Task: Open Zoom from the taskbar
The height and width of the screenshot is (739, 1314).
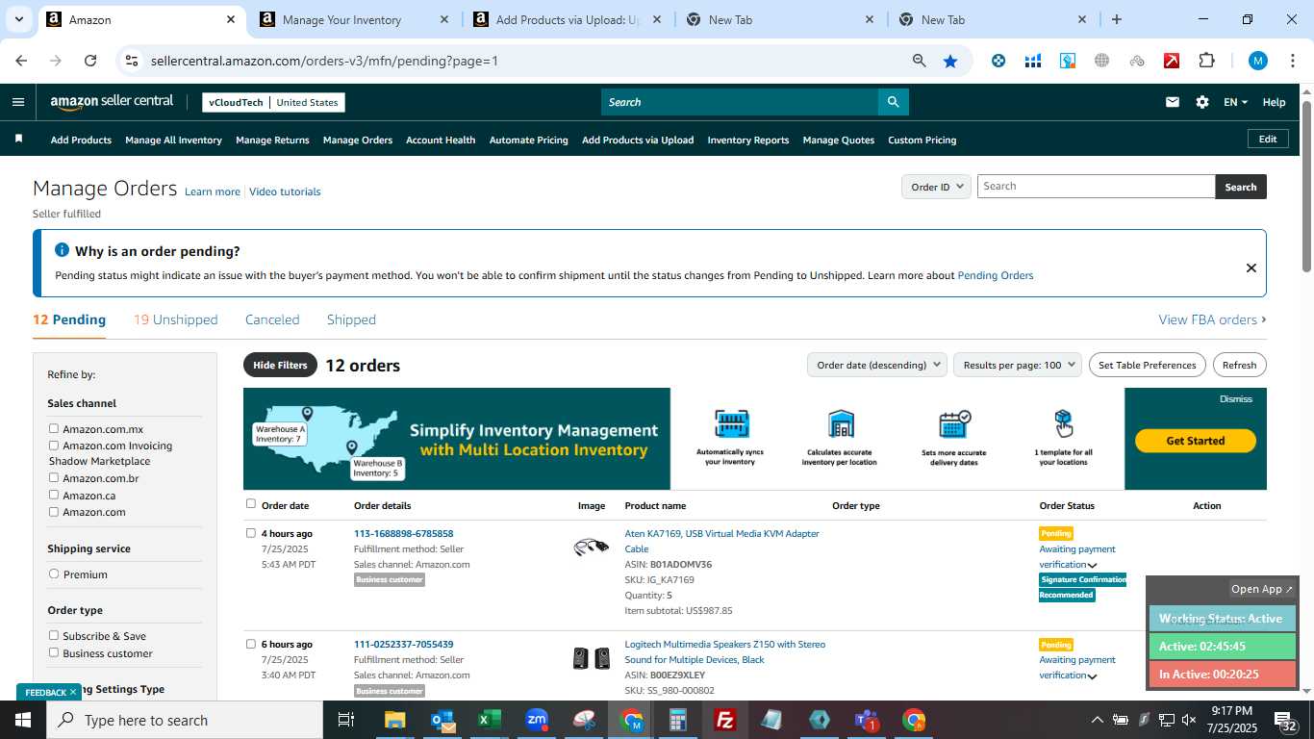Action: tap(537, 720)
